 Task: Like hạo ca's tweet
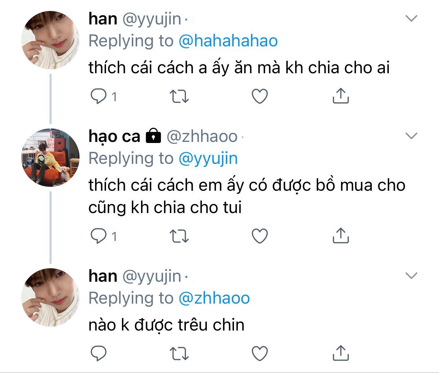[x=260, y=236]
